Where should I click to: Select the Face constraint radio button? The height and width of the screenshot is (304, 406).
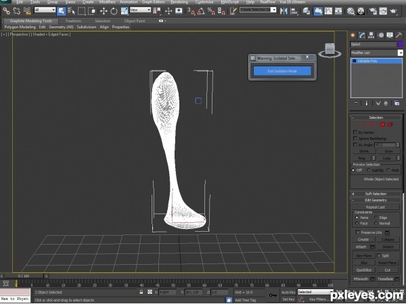coord(357,223)
